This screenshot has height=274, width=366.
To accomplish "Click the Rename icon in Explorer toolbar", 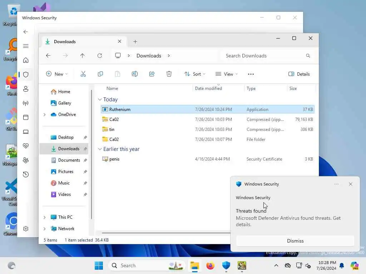I will [x=135, y=74].
